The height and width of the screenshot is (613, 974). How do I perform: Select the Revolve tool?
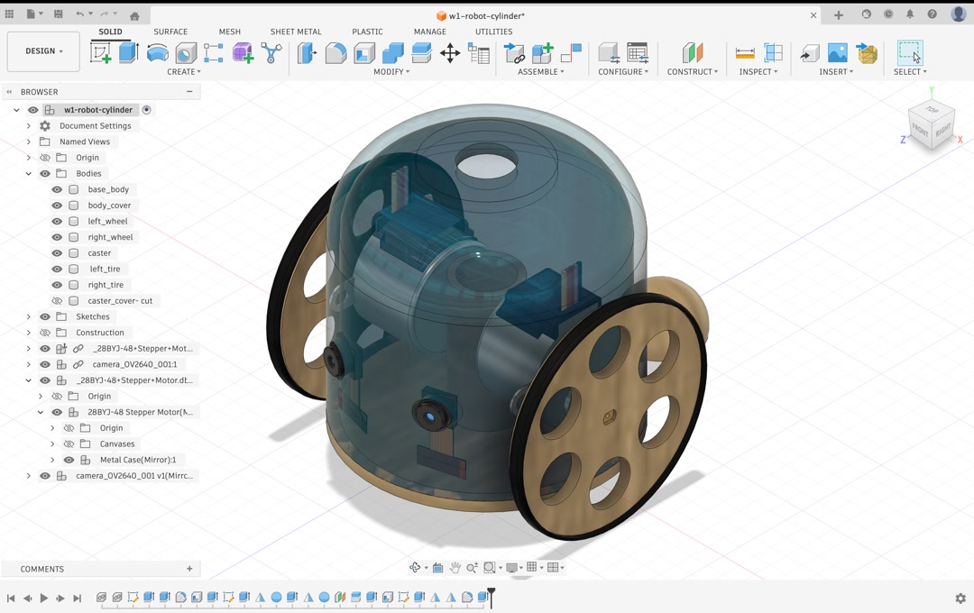[157, 53]
